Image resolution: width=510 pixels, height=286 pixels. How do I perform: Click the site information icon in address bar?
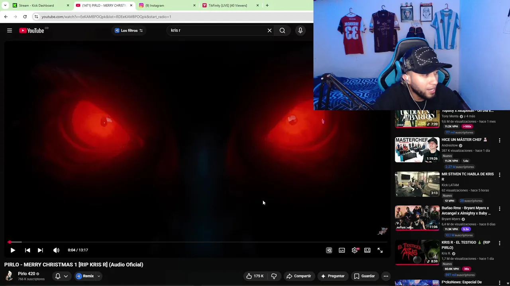[36, 17]
